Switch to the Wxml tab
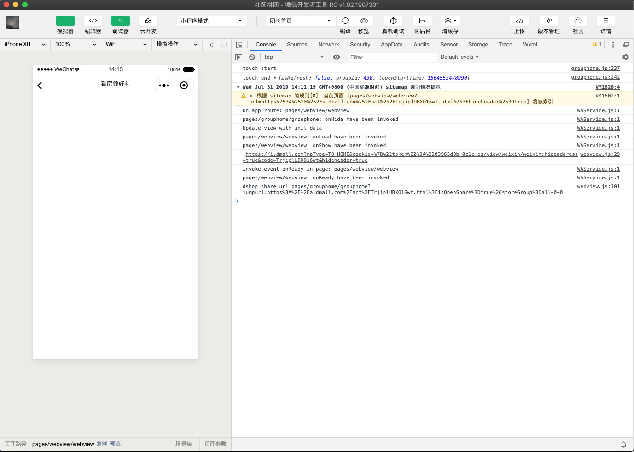 click(x=530, y=45)
